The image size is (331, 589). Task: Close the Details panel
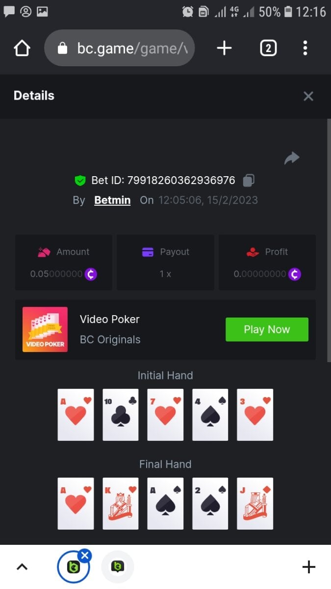tap(308, 96)
